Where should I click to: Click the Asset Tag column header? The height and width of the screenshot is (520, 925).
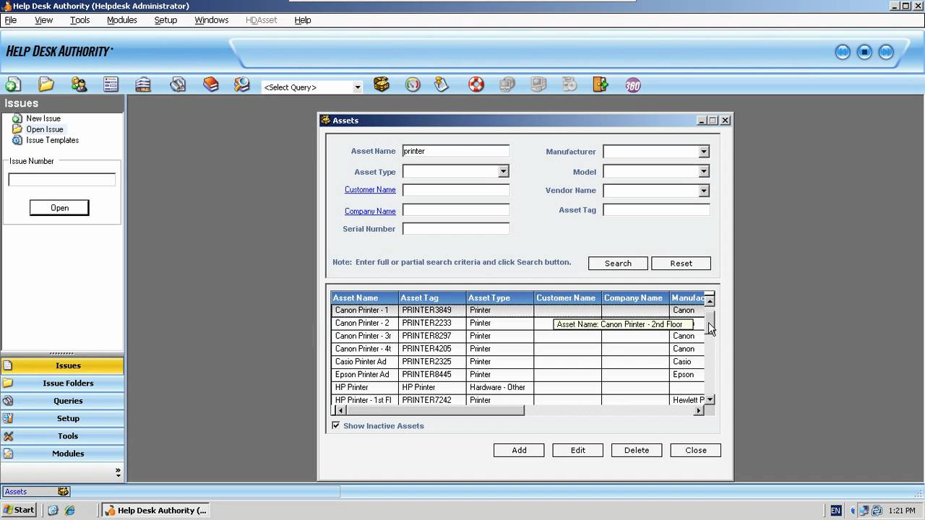pyautogui.click(x=432, y=298)
